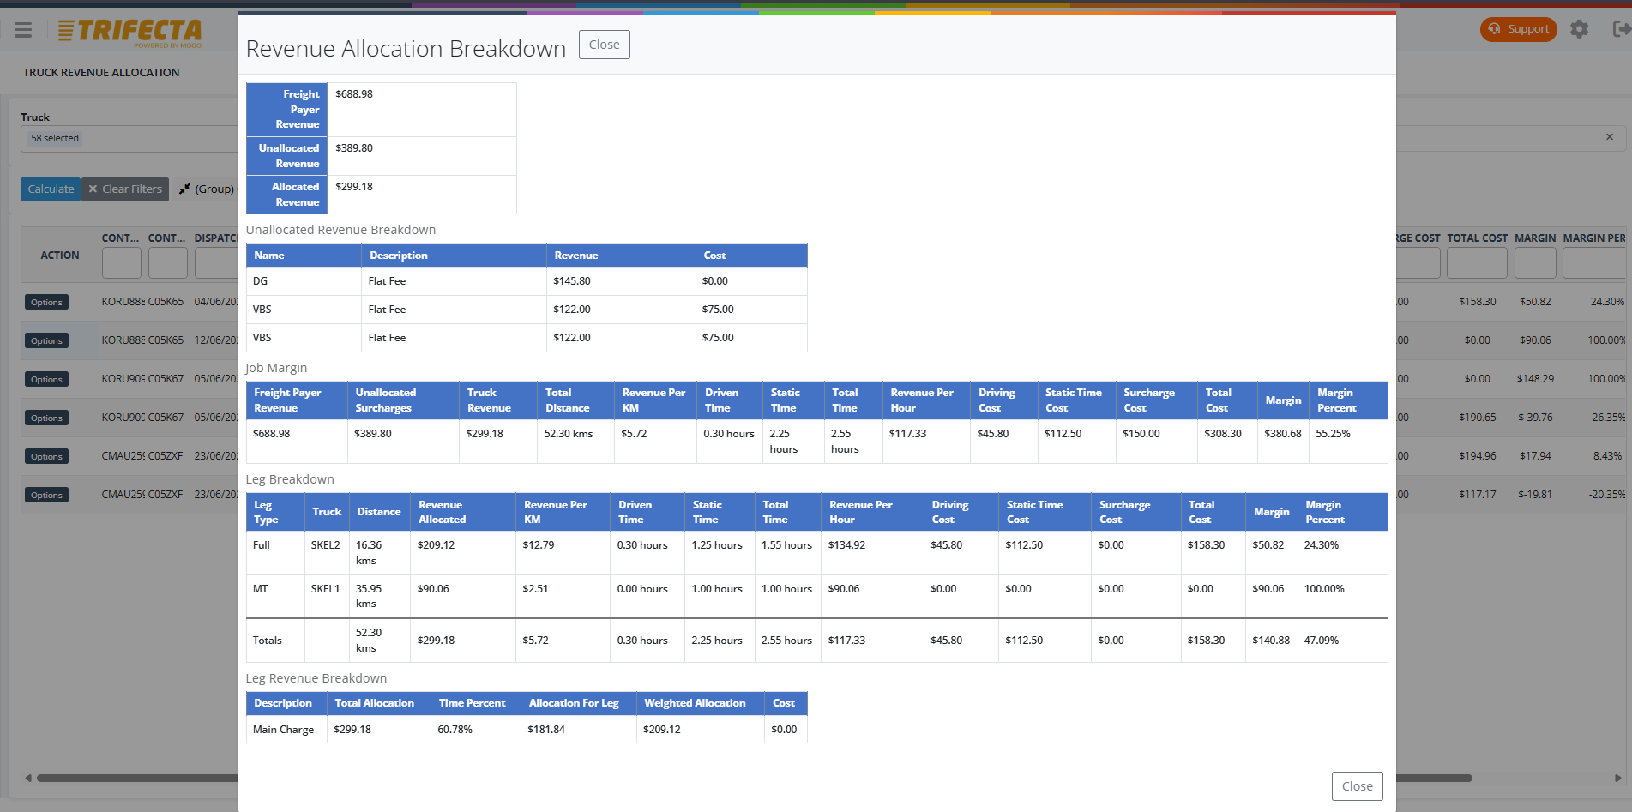
Task: Open the settings gear icon
Action: [1579, 29]
